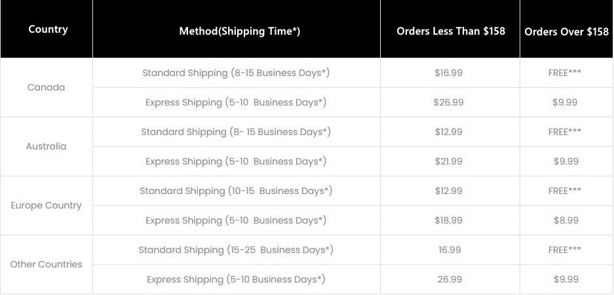The height and width of the screenshot is (295, 614).
Task: Select Other Countries Standard Shipping (15-25 Business Days*)
Action: pos(236,250)
